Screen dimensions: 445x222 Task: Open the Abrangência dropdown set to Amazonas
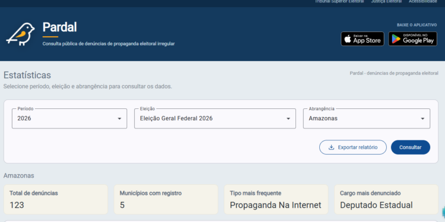(x=367, y=118)
